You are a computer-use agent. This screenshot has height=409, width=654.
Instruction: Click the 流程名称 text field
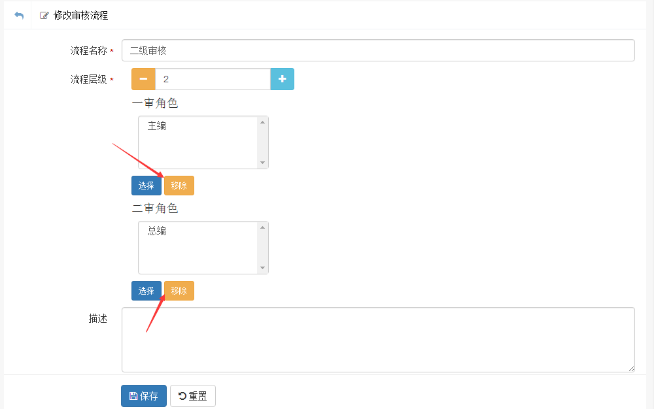[x=377, y=50]
